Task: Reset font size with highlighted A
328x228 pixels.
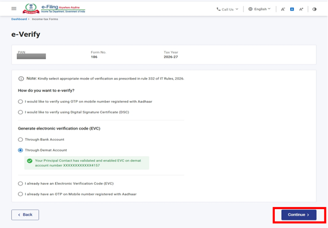Action: [292, 9]
